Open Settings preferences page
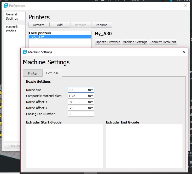 (12, 18)
